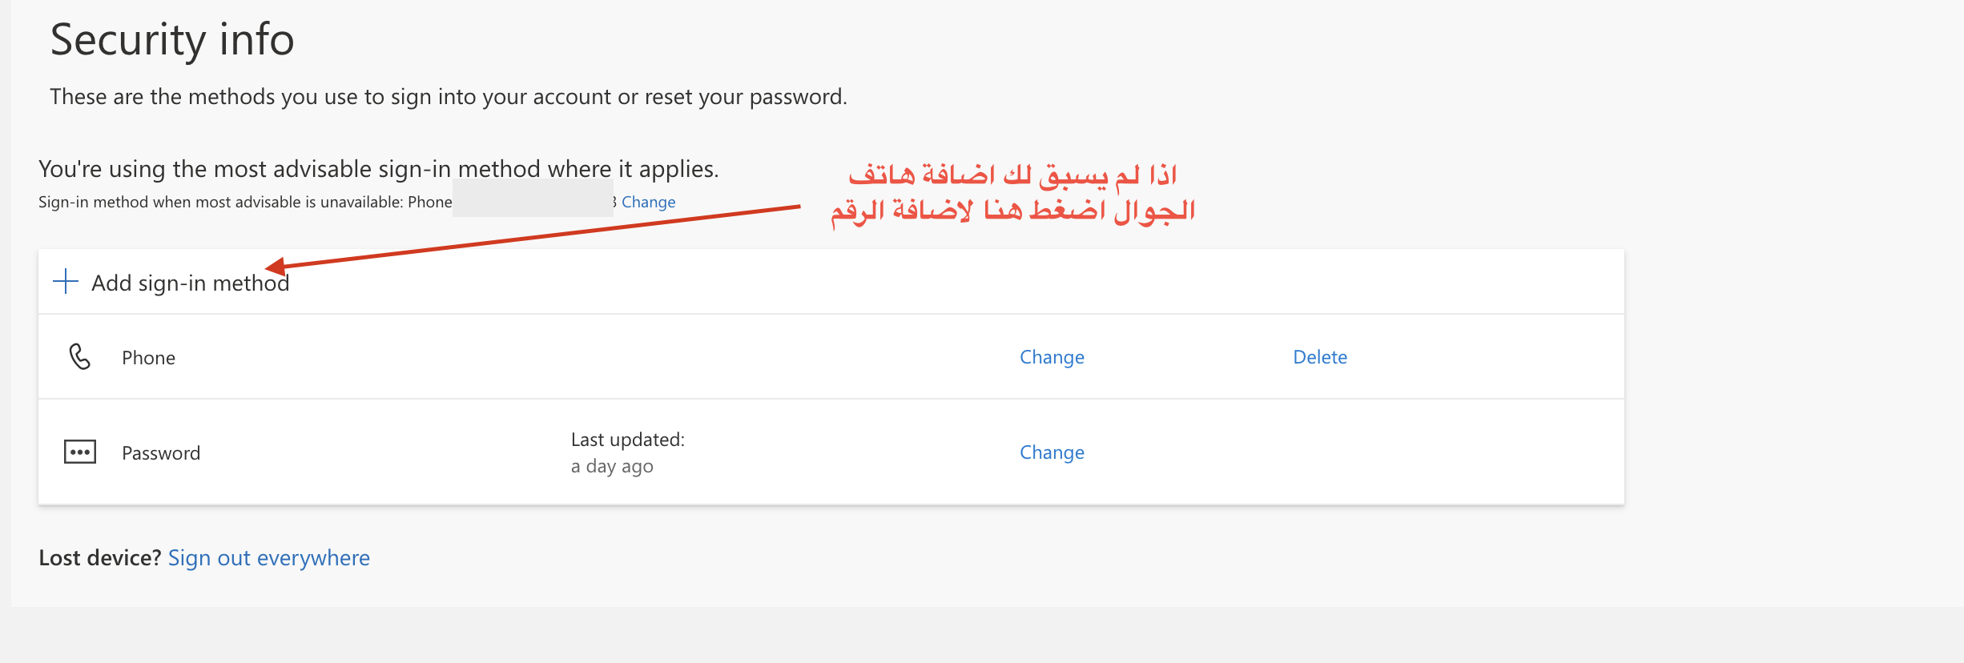Click the 'Sign-in method when most advisable' text
This screenshot has height=663, width=1964.
(244, 202)
